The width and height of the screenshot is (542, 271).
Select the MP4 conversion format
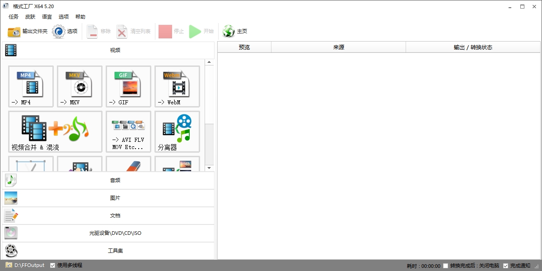click(31, 87)
